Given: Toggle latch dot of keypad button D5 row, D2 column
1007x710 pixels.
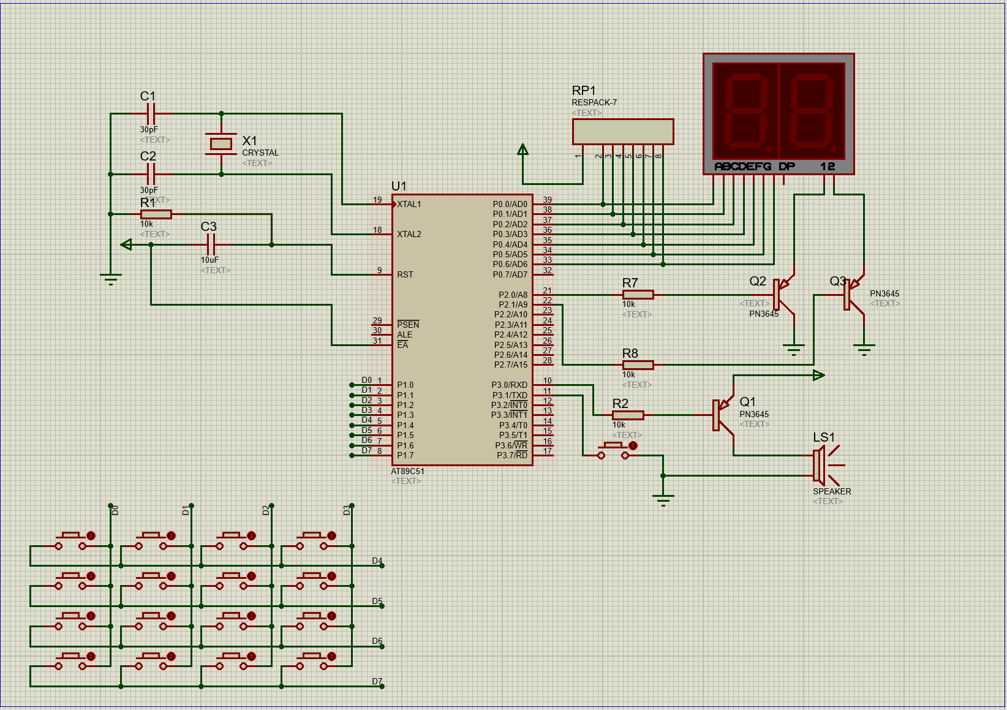Looking at the screenshot, I should [x=252, y=576].
